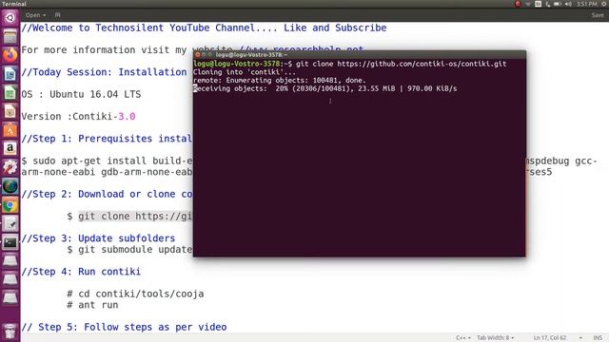Screen dimensions: 609x342
Task: Click the new document icon beside Open
Action: (57, 15)
